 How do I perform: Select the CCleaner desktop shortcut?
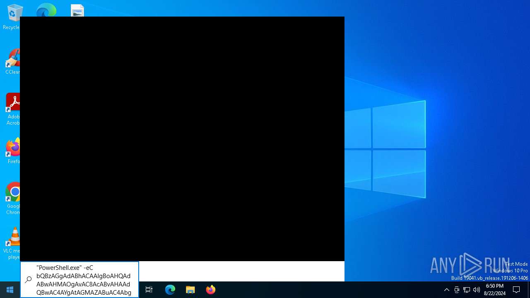(x=12, y=62)
